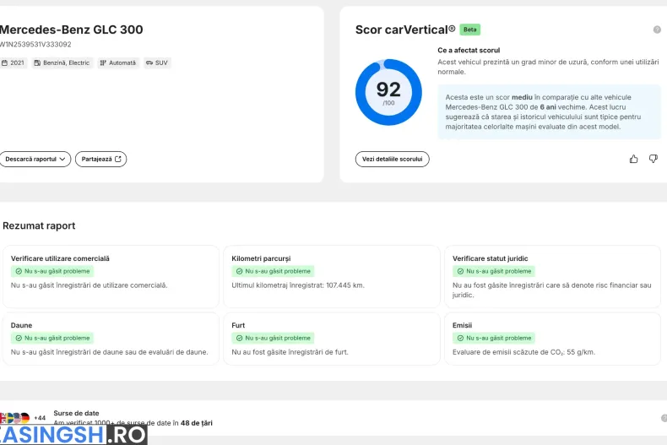The image size is (667, 445).
Task: Click the +44 countries counter
Action: point(40,418)
